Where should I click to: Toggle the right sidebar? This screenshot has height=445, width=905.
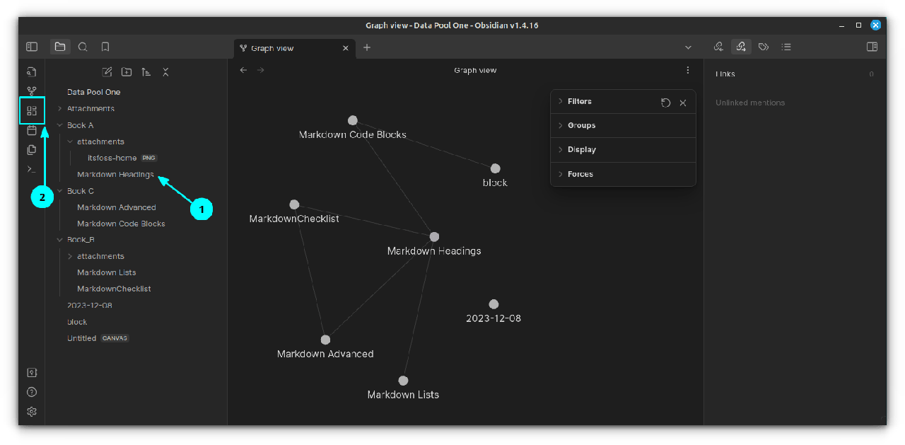click(872, 47)
